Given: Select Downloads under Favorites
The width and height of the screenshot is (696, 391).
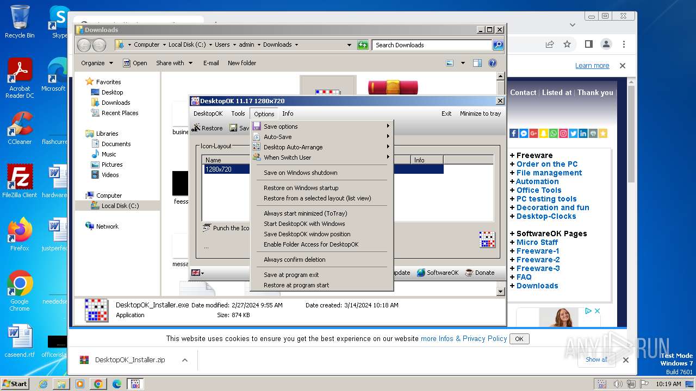Looking at the screenshot, I should click(115, 103).
